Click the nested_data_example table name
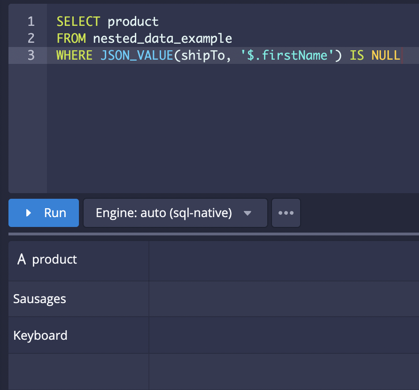The image size is (419, 390). 163,38
